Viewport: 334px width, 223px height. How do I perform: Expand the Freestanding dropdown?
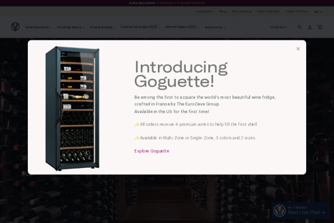(102, 27)
